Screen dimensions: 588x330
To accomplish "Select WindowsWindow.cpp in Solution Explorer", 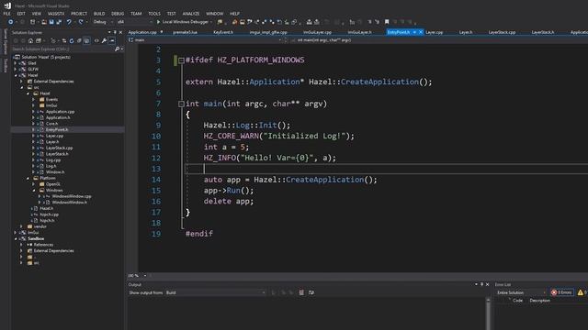I will 72,196.
